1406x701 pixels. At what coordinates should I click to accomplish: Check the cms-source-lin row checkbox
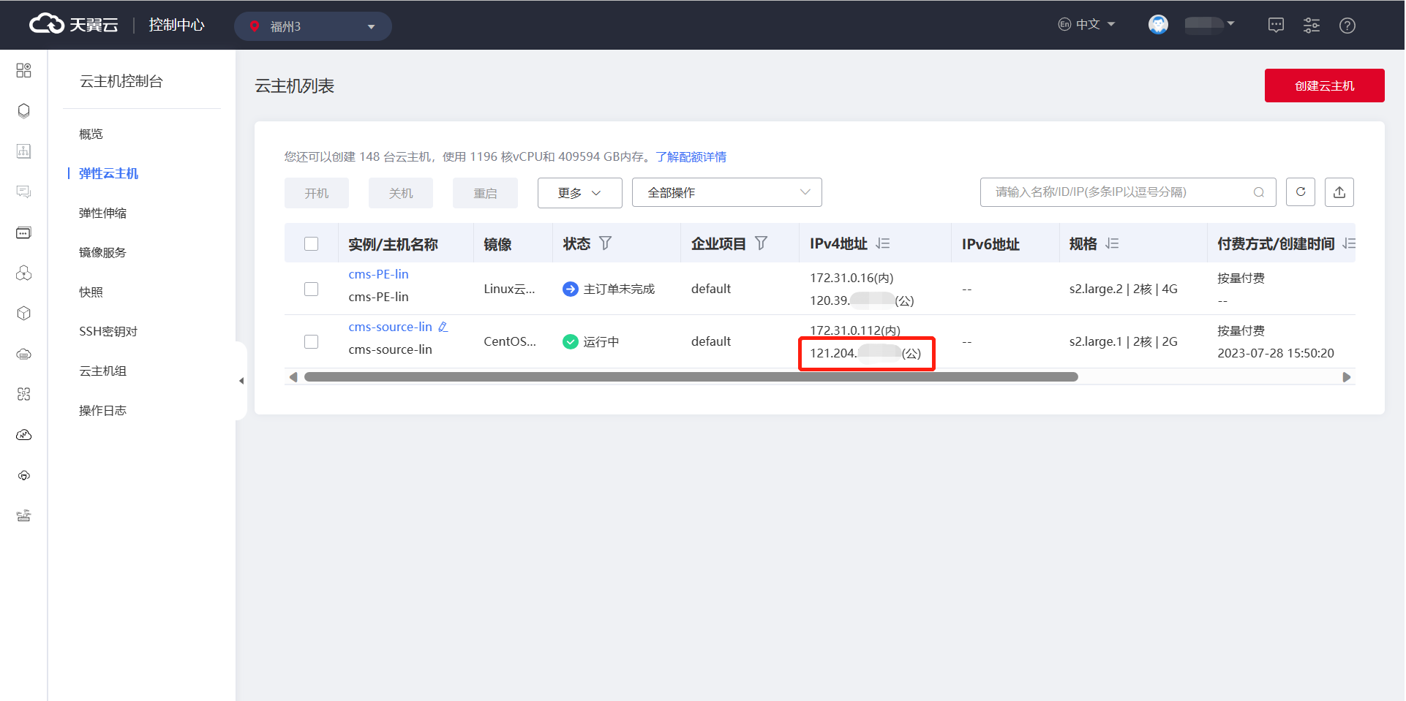312,341
